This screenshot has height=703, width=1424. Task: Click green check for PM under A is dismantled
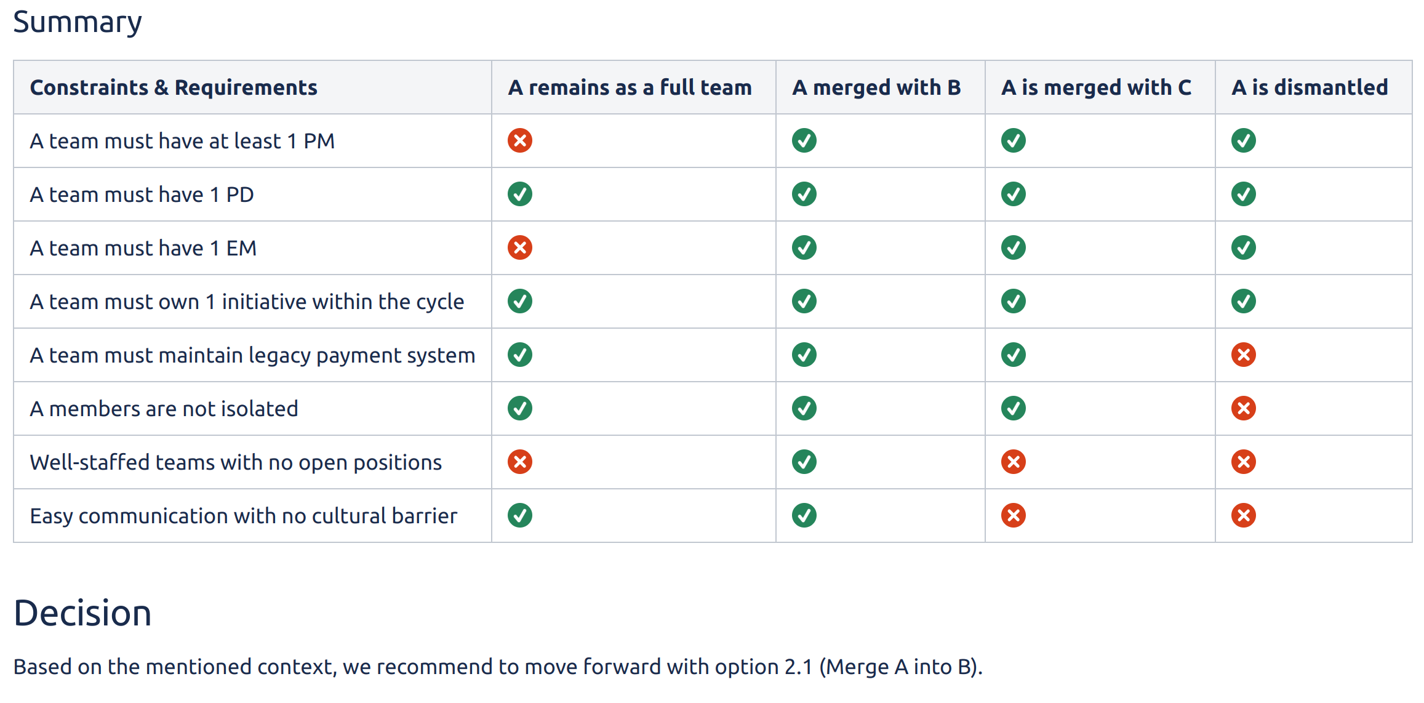tap(1243, 141)
